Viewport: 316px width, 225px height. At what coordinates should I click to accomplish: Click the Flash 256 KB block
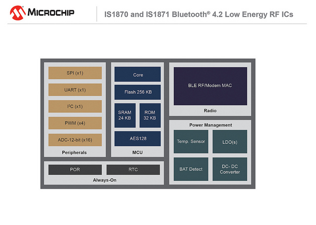pyautogui.click(x=138, y=92)
